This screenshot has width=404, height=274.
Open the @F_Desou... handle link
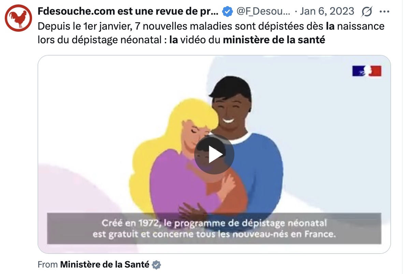point(263,11)
